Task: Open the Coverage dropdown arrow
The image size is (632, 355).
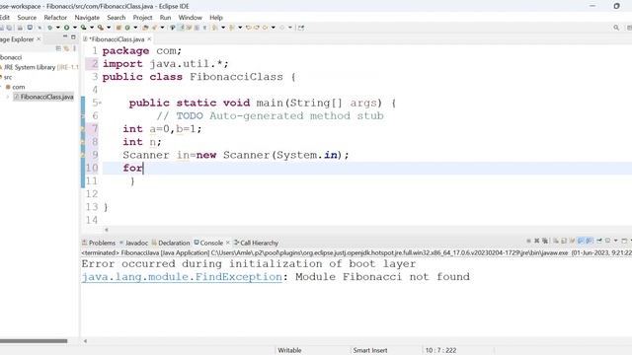Action: (x=92, y=28)
